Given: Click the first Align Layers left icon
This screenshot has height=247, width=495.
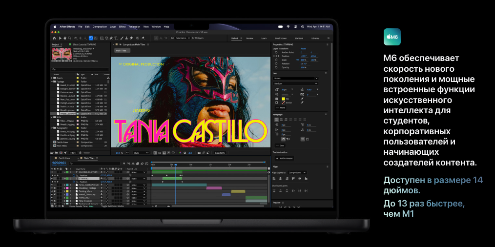Looking at the screenshot, I should click(274, 179).
